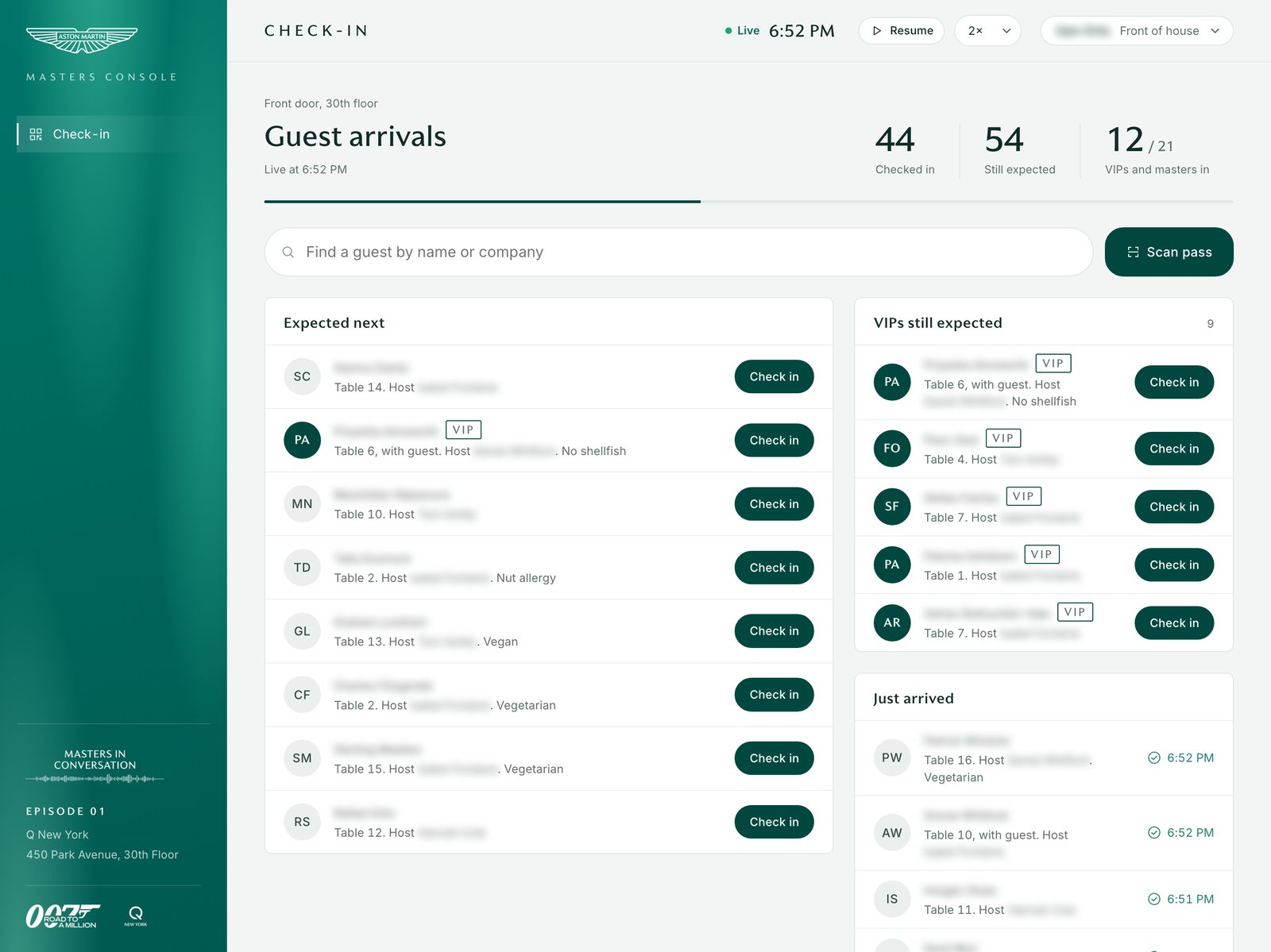
Task: Check in the CF vegetarian guest
Action: click(774, 694)
